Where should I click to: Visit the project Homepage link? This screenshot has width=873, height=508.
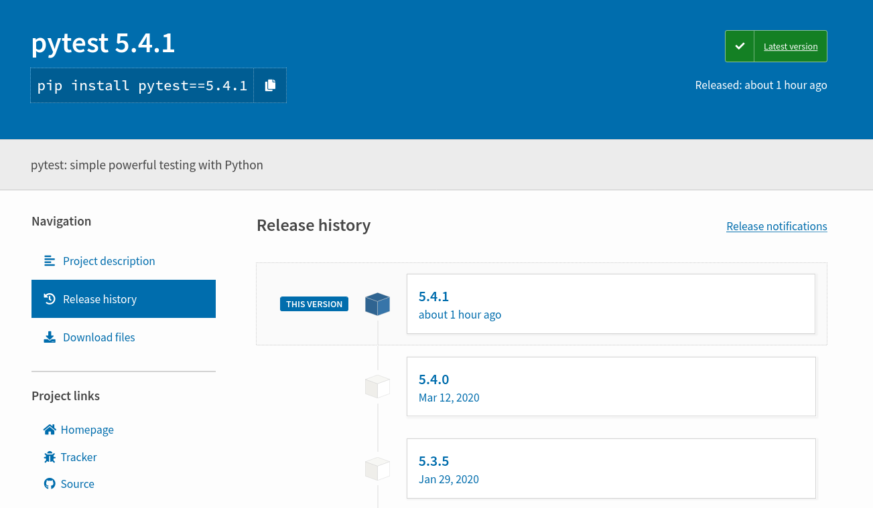click(87, 430)
